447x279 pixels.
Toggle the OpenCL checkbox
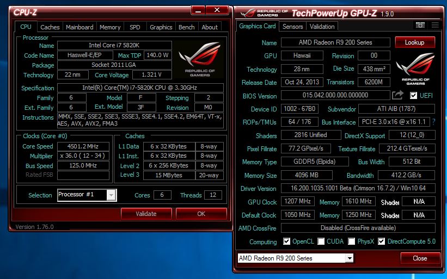click(286, 241)
